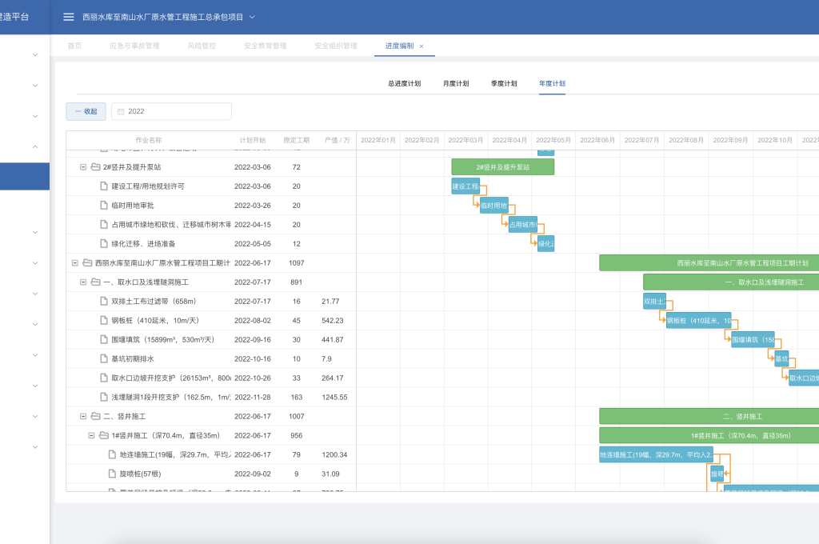Click the folder icon beside 2#竖井及提升泵站
The image size is (819, 544).
coord(95,167)
